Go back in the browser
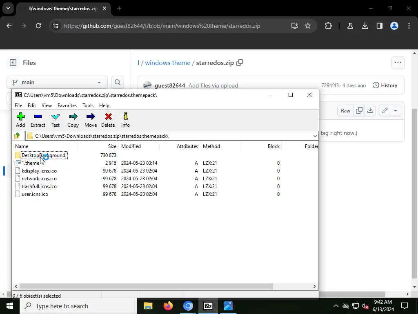 click(9, 26)
